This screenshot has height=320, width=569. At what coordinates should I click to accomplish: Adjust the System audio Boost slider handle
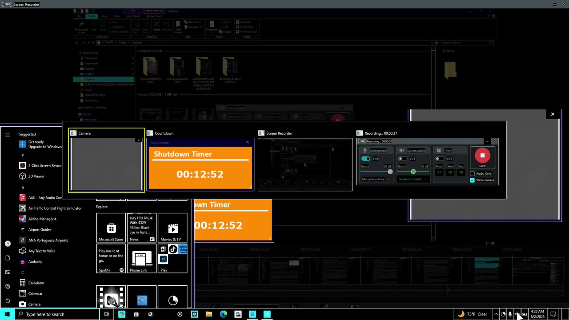pyautogui.click(x=413, y=172)
